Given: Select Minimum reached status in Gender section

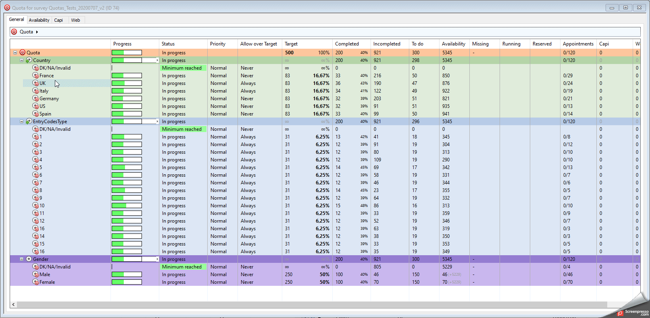Looking at the screenshot, I should [x=183, y=266].
